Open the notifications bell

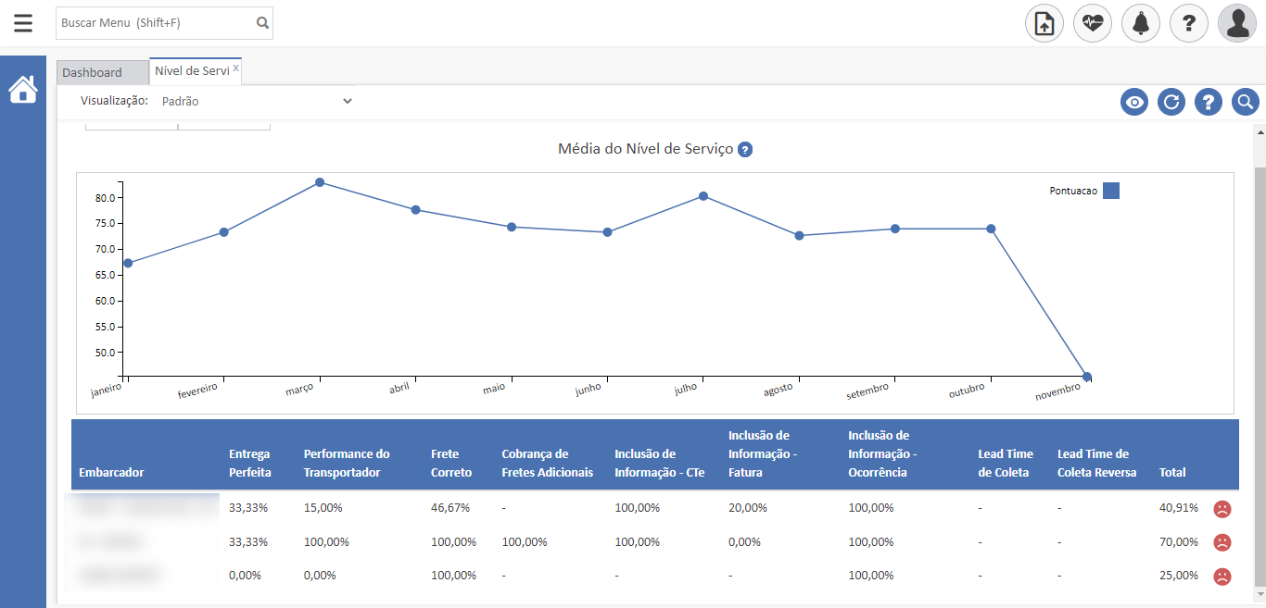1141,23
